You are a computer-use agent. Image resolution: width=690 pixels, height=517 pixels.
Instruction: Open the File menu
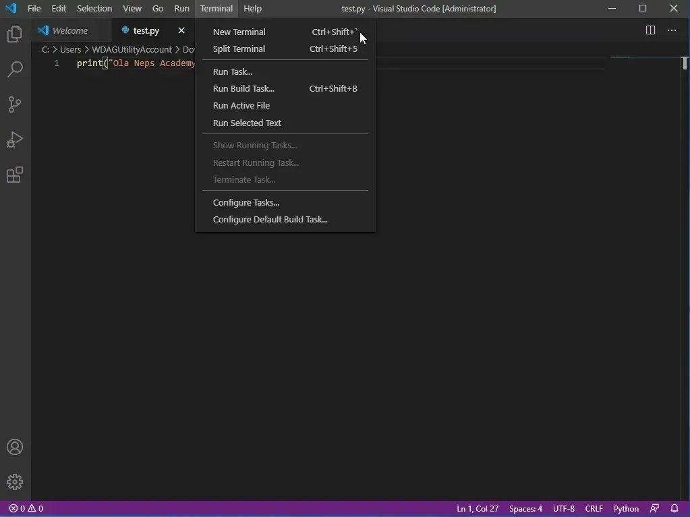pyautogui.click(x=34, y=8)
